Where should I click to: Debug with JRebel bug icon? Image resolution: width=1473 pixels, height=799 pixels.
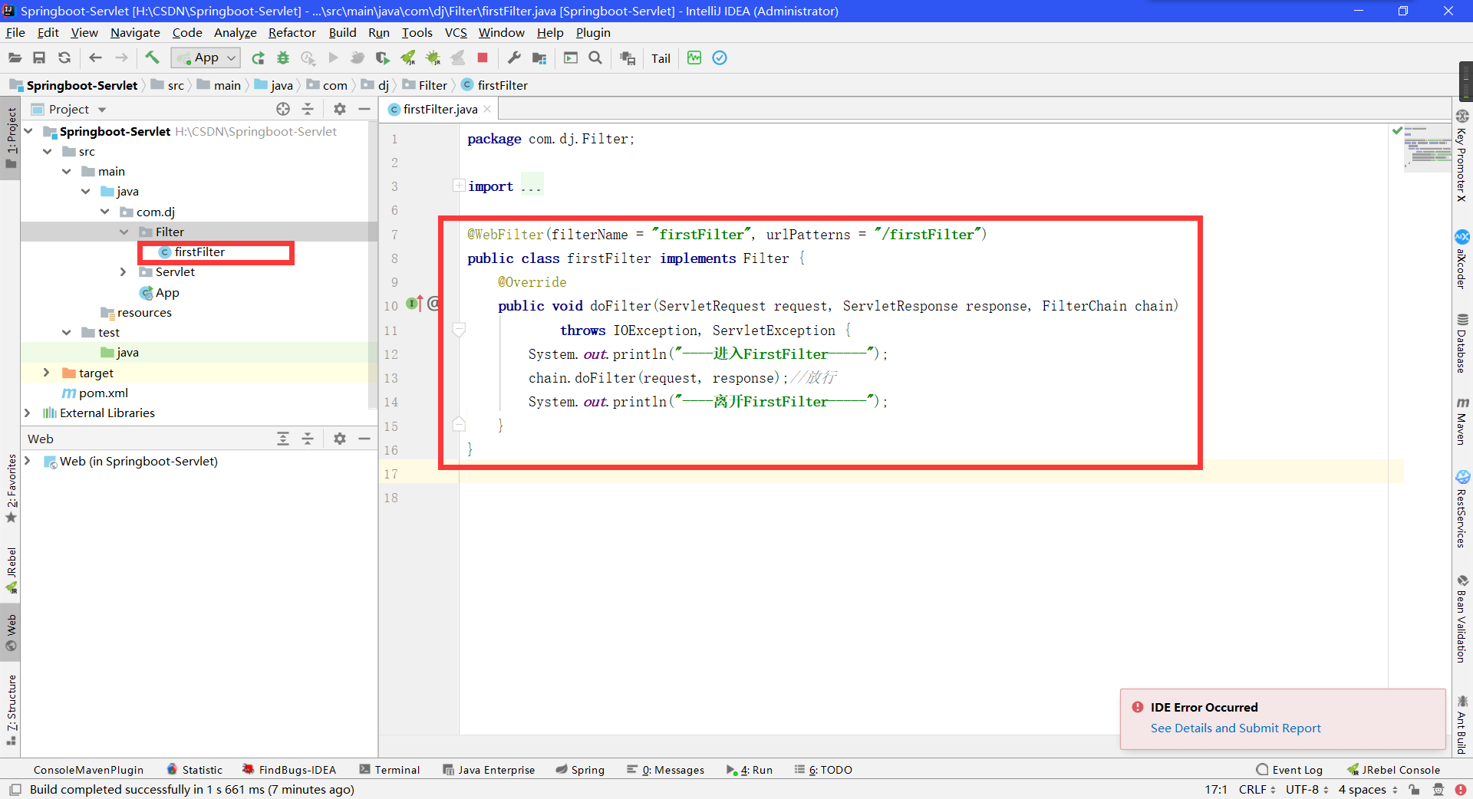(433, 58)
